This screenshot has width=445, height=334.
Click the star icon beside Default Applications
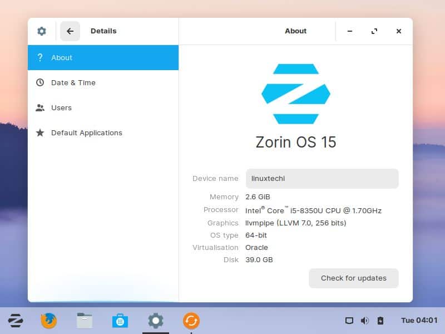(x=40, y=132)
